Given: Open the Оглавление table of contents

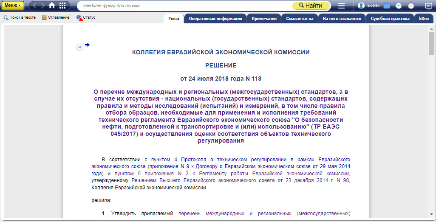Looking at the screenshot, I should pos(56,17).
